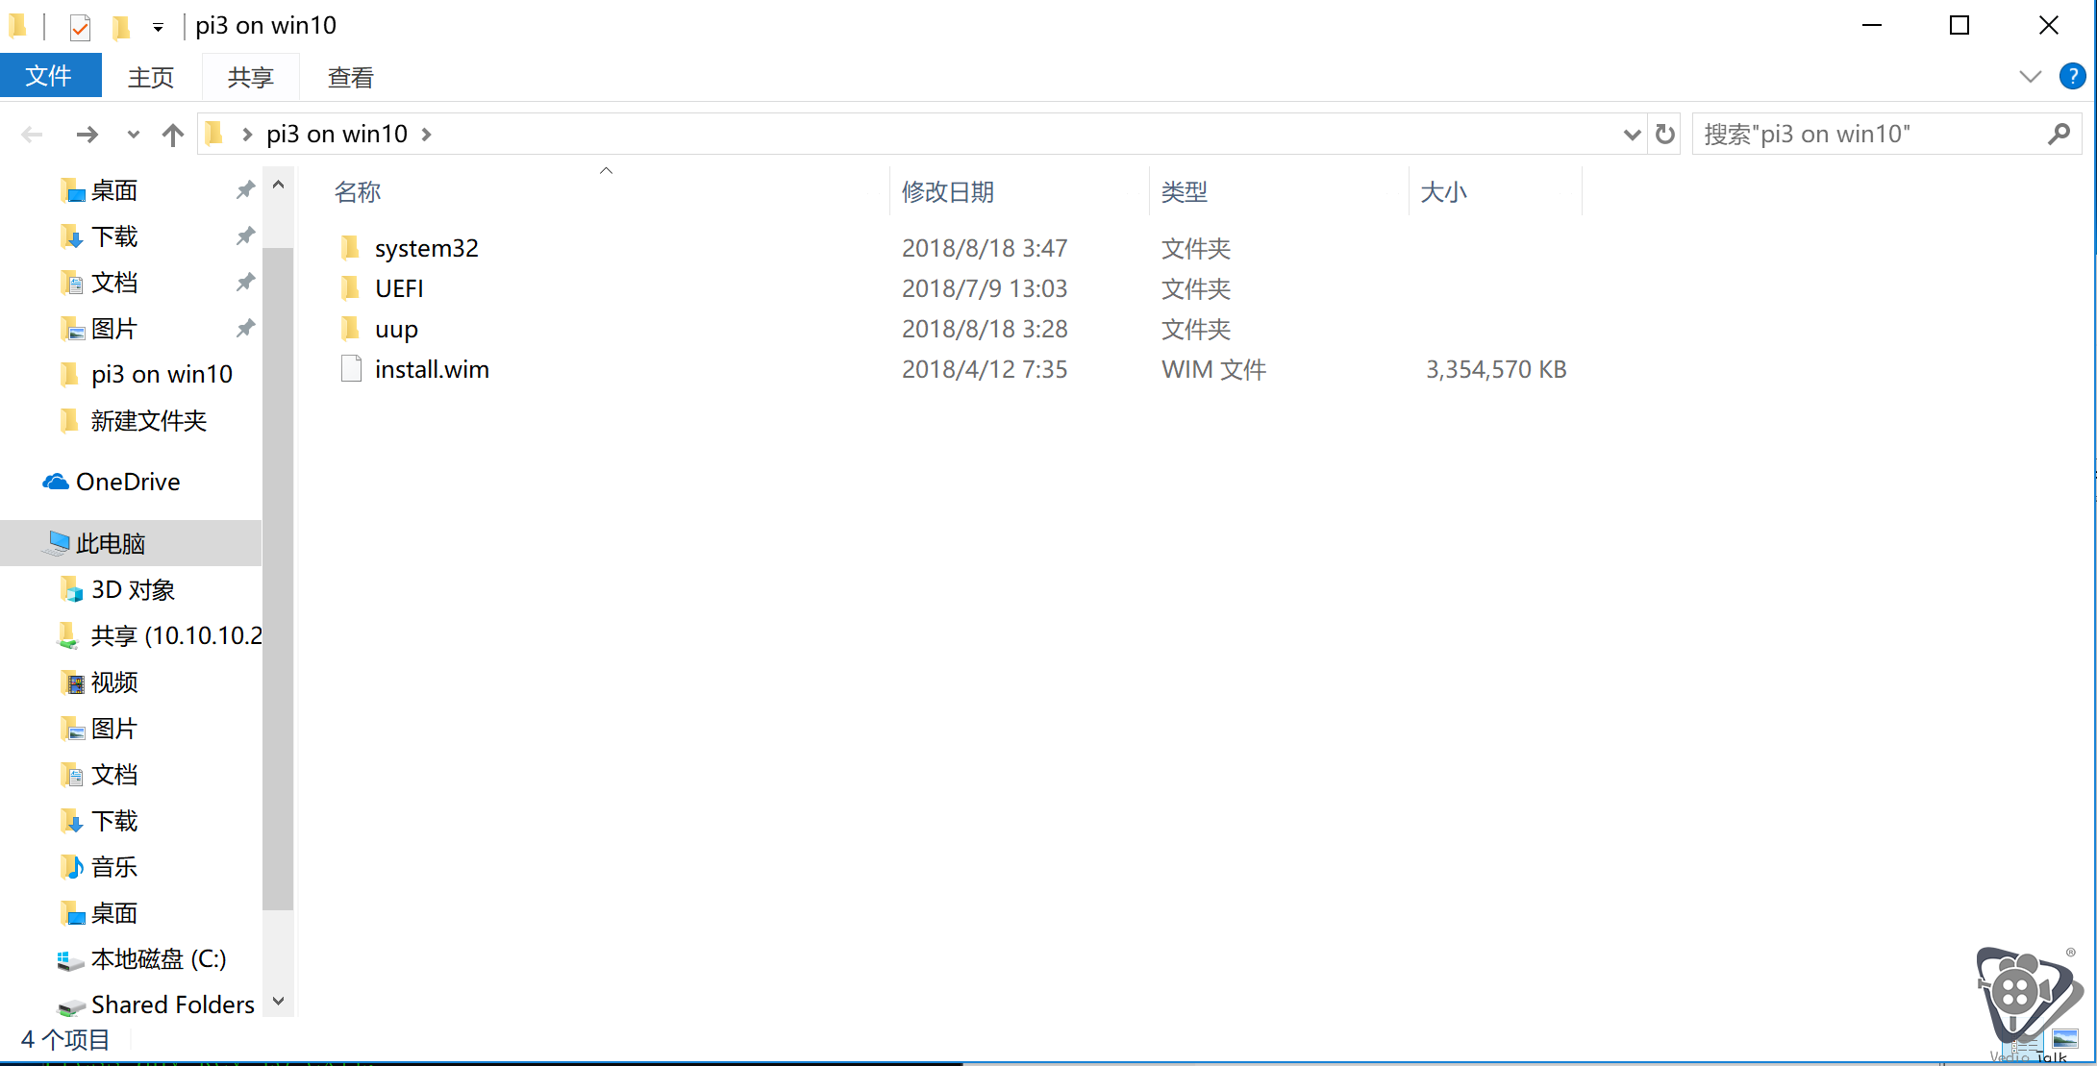
Task: Open 视频 under 此电脑
Action: click(114, 682)
